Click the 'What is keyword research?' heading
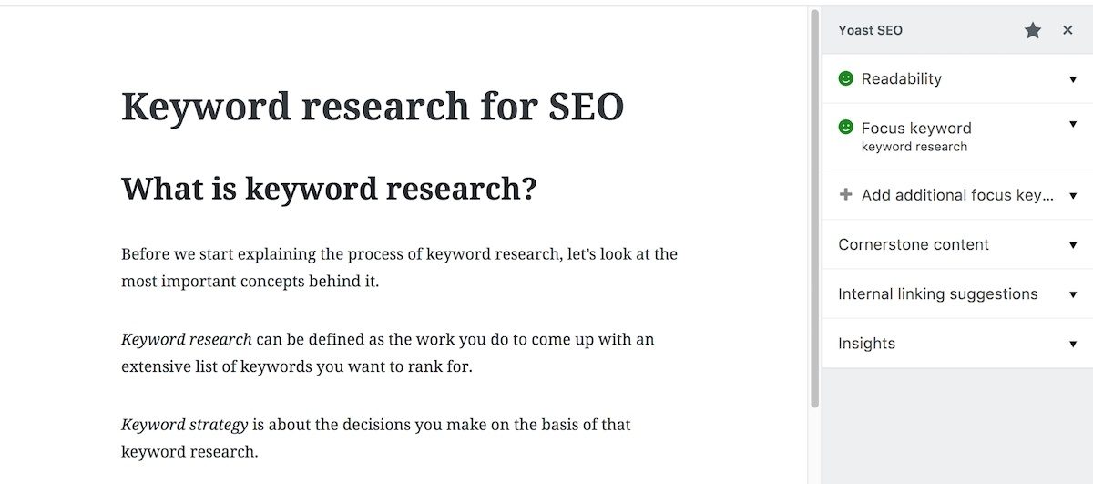 pyautogui.click(x=329, y=189)
